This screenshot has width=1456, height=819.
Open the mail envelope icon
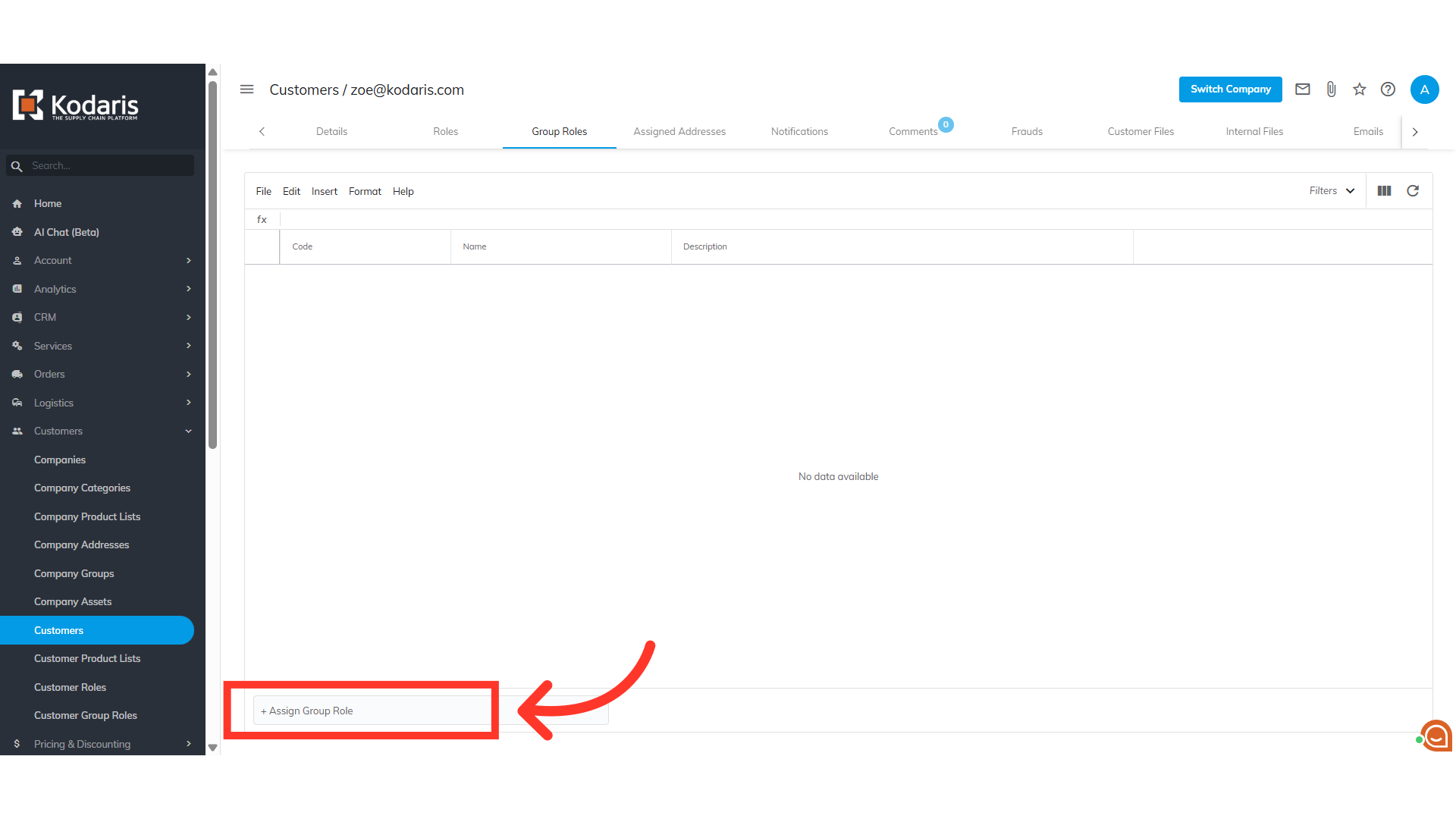1303,89
